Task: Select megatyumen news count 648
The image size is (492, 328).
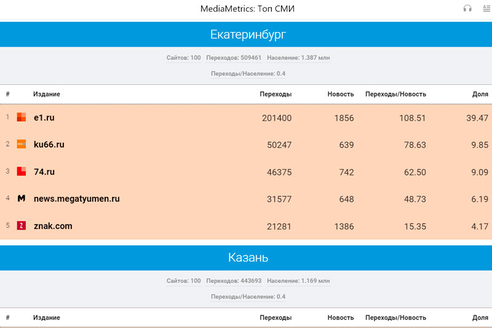Action: [346, 199]
